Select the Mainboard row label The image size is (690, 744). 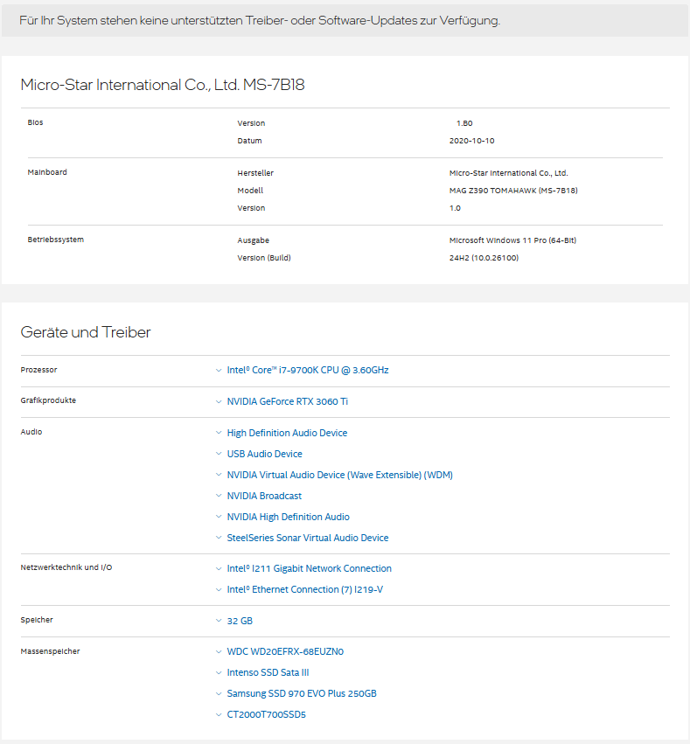pyautogui.click(x=47, y=171)
